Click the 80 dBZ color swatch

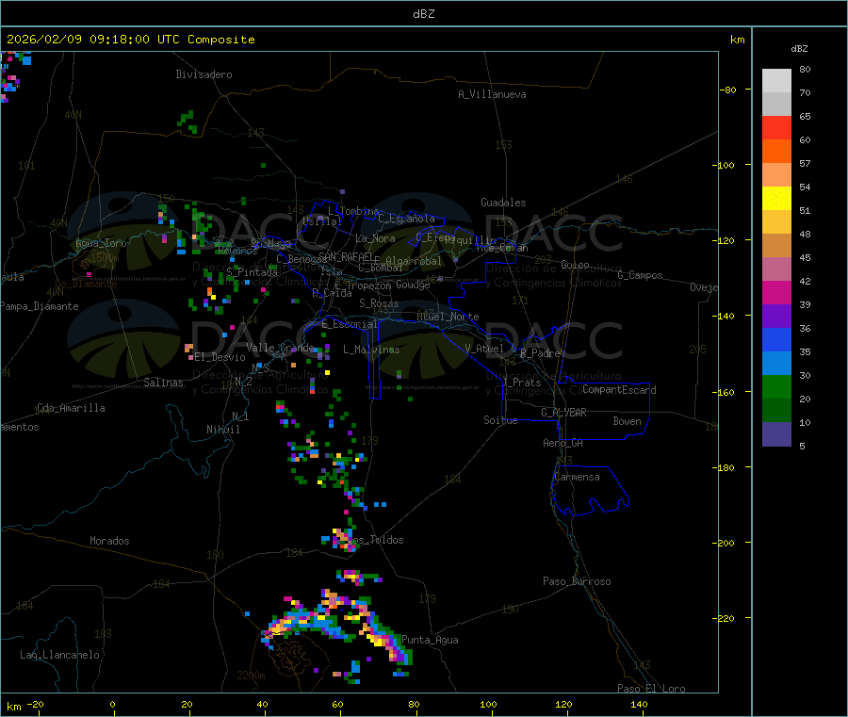click(776, 81)
